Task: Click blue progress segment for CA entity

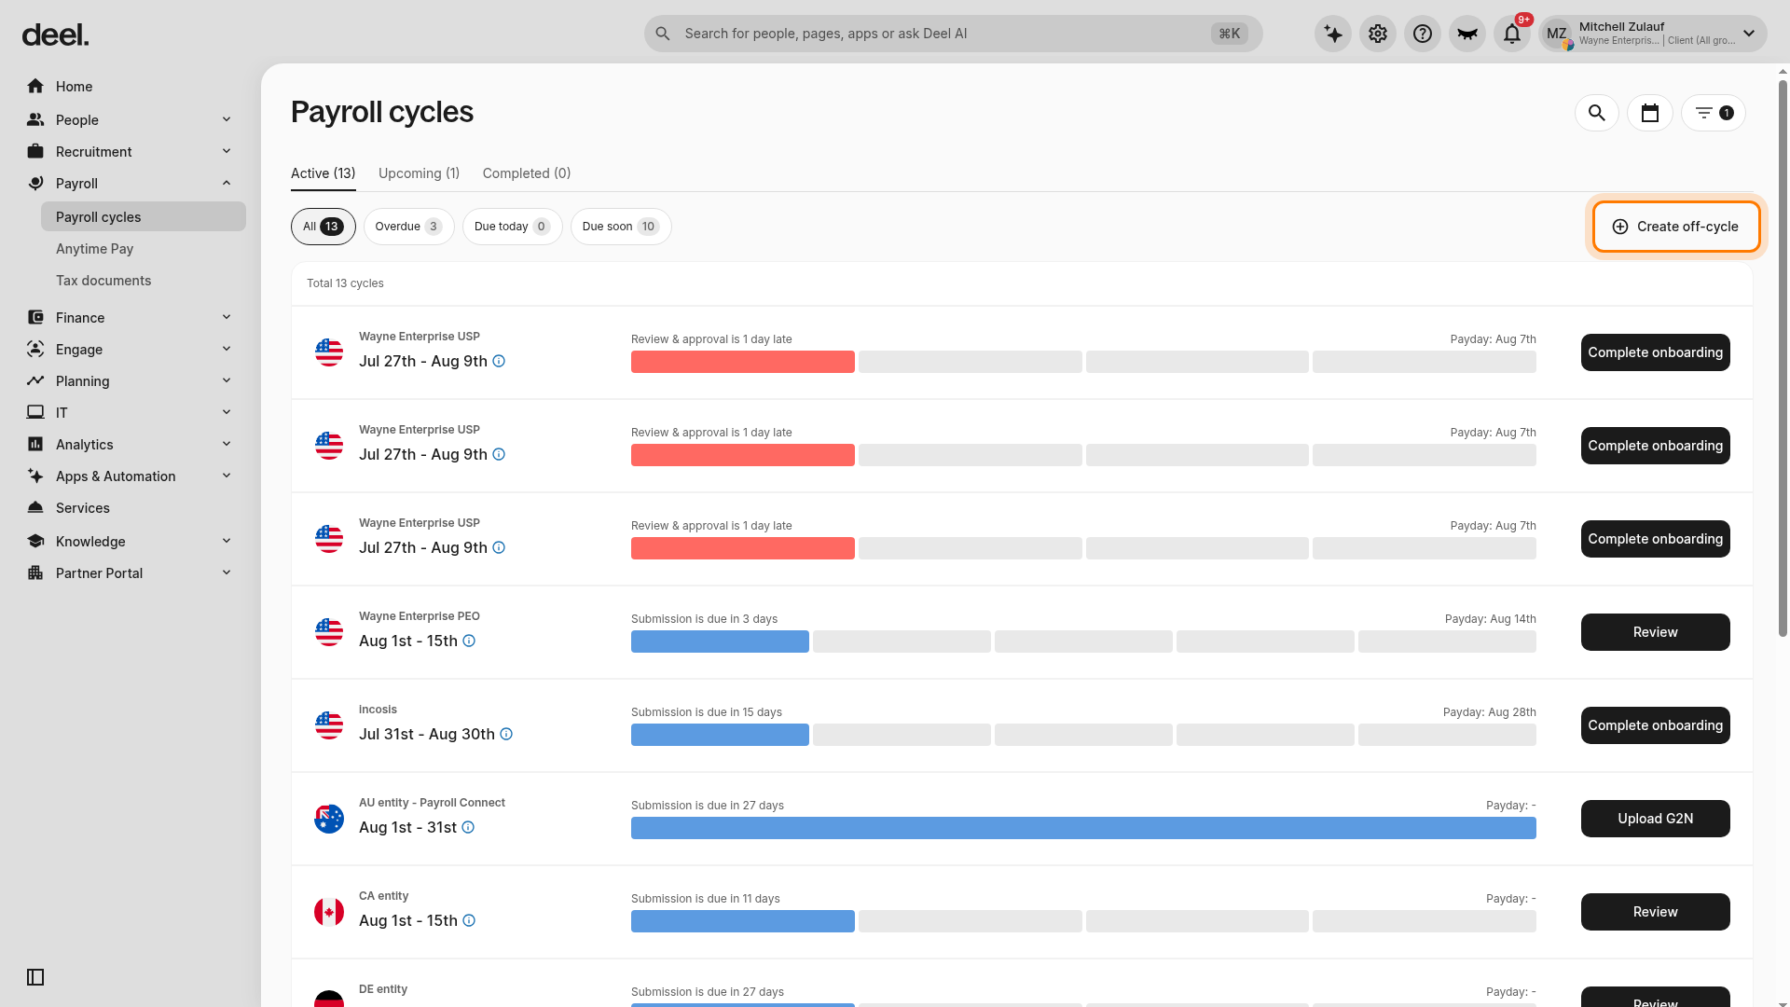Action: (743, 921)
